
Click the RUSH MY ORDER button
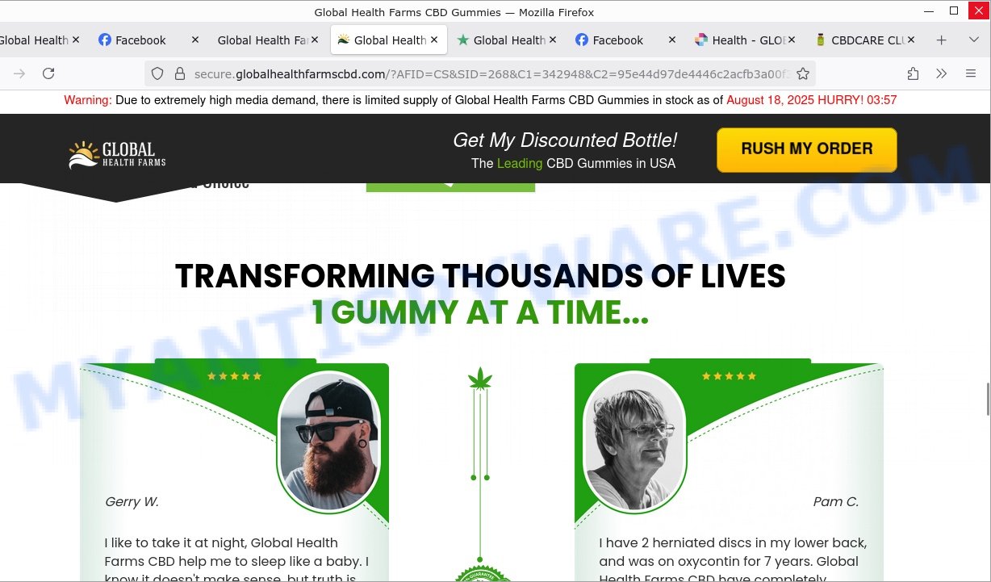(x=807, y=149)
